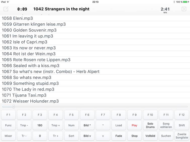Click the song position slider handle
Image resolution: width=190 pixels, height=142 pixels.
point(14,107)
